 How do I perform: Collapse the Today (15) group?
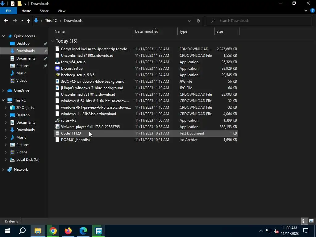click(53, 41)
